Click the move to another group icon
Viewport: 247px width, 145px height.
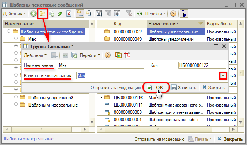pos(89,13)
